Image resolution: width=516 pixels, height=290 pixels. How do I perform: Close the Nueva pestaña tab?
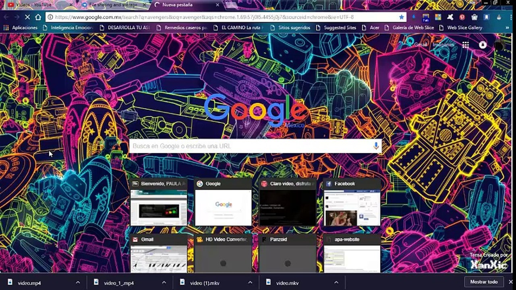coord(218,5)
